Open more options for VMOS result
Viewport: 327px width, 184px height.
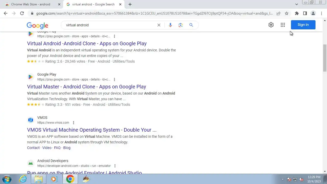point(74,123)
